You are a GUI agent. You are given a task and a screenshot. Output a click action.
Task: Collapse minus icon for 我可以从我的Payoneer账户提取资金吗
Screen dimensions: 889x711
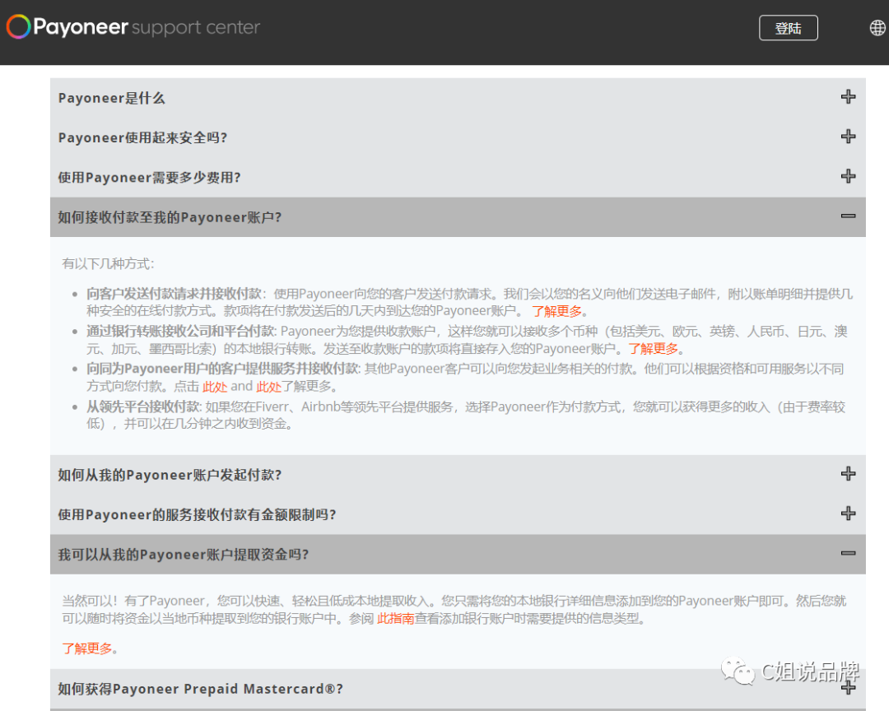point(848,553)
